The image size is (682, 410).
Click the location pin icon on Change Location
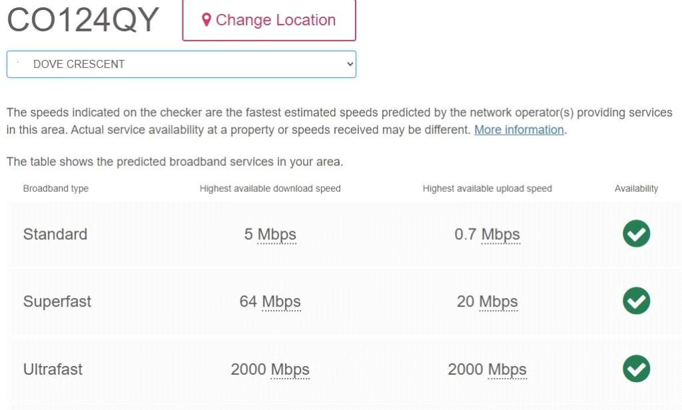[x=208, y=20]
